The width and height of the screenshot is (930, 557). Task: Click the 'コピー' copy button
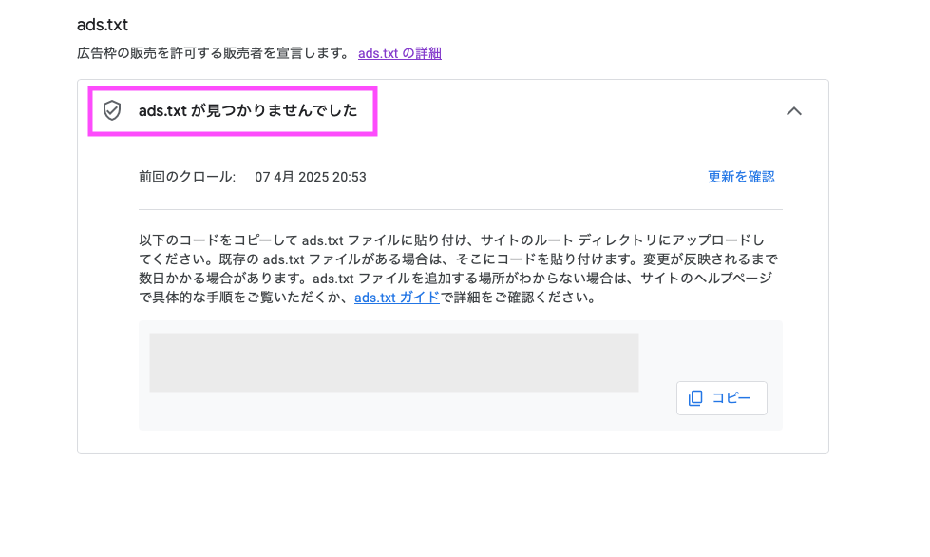click(x=721, y=398)
